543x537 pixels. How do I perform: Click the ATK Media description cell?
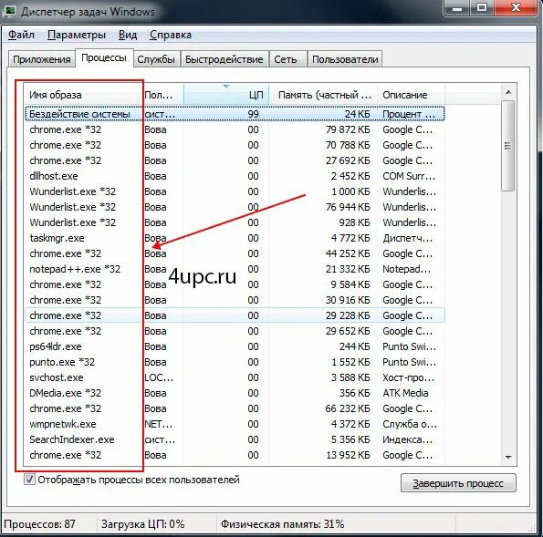tap(405, 393)
